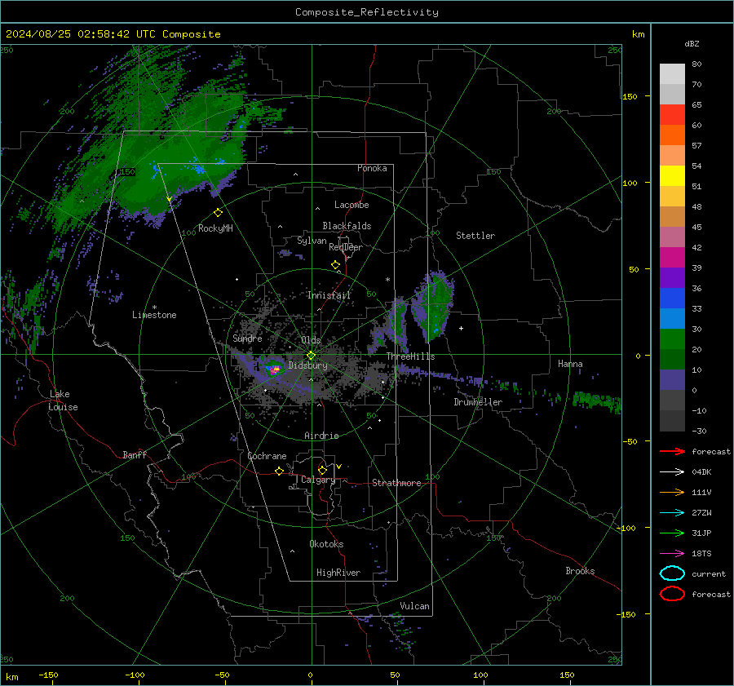Click the dBZ legend heading
Screen dimensions: 734x686
(x=692, y=43)
